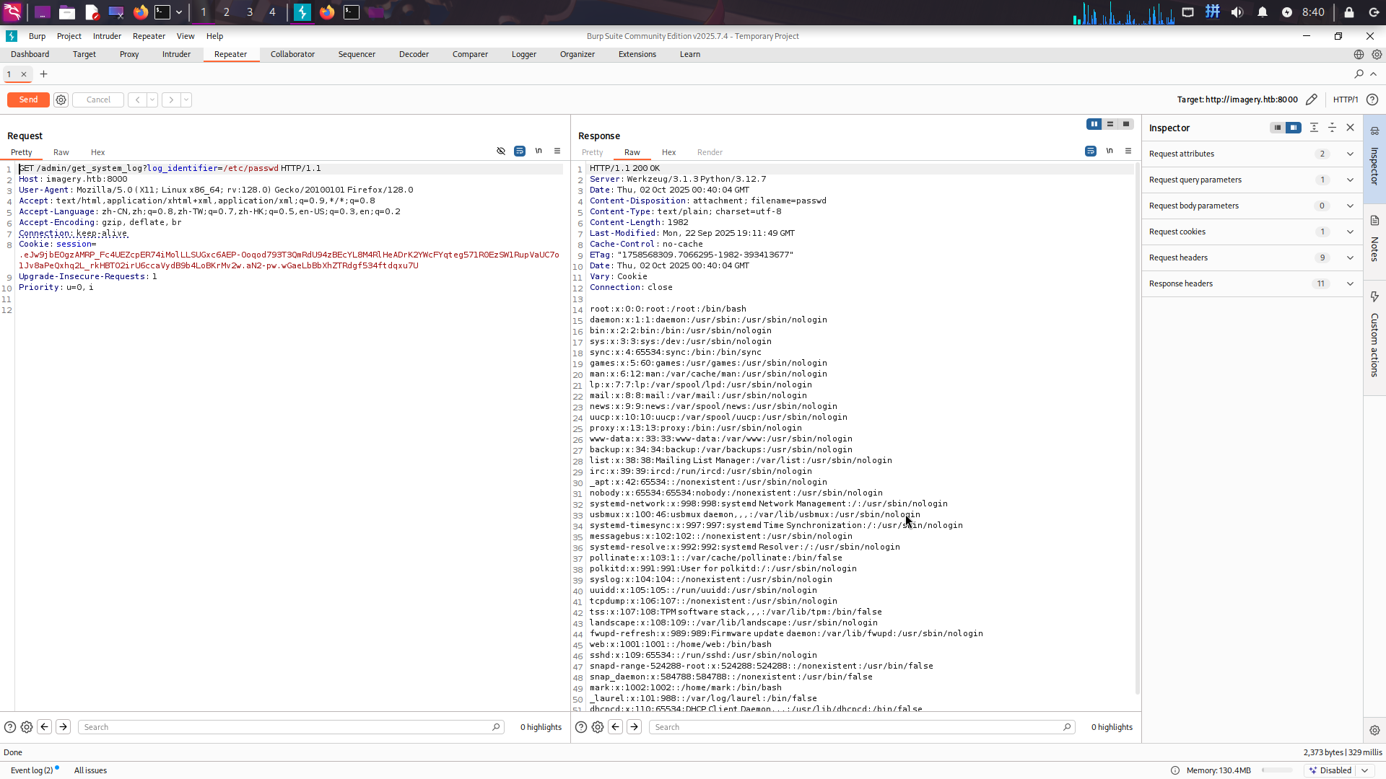Viewport: 1386px width, 779px height.
Task: Open the history back dropdown arrow
Action: (x=152, y=100)
